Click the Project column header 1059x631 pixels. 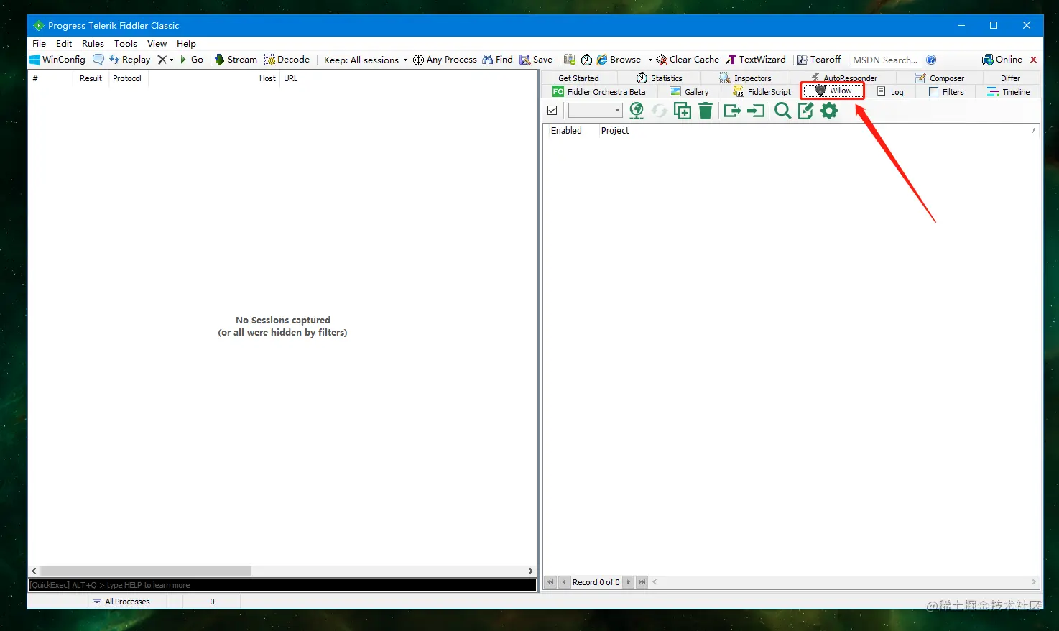(615, 131)
